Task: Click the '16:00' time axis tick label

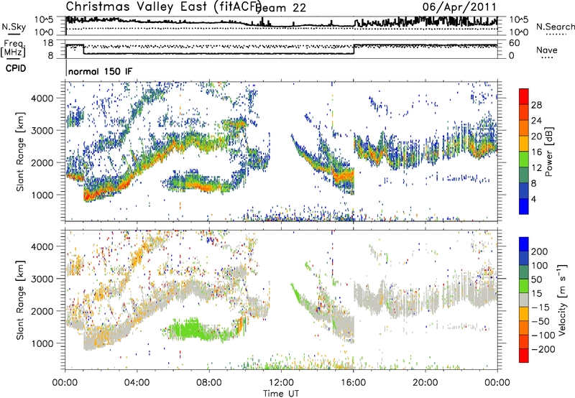Action: click(x=354, y=383)
